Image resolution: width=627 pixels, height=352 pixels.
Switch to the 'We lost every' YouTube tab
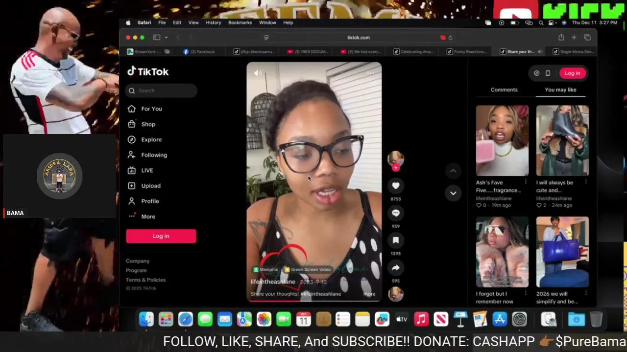[360, 51]
